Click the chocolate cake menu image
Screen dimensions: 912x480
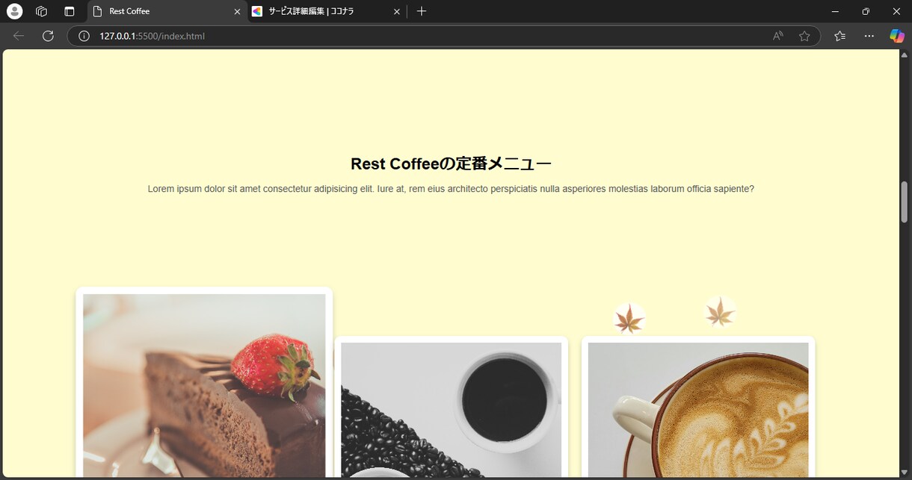(x=204, y=385)
